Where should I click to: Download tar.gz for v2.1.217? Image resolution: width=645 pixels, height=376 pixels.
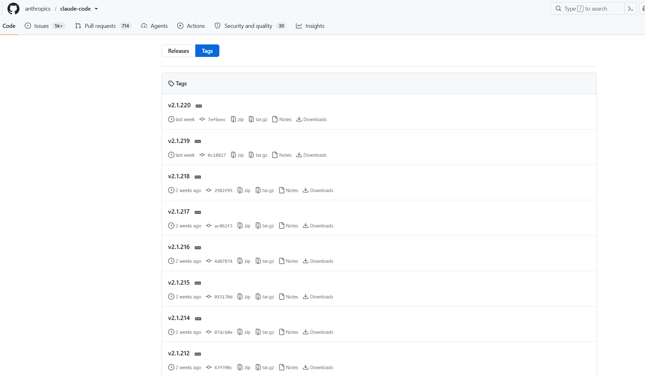(265, 226)
